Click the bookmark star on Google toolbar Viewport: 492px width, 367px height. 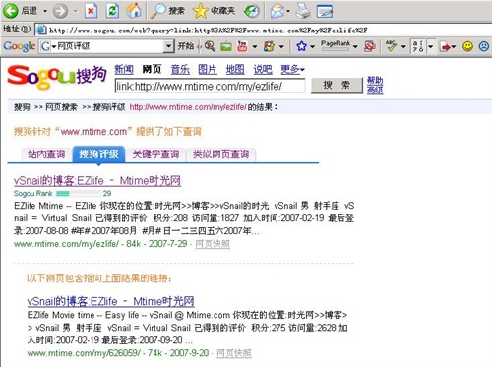pyautogui.click(x=301, y=46)
